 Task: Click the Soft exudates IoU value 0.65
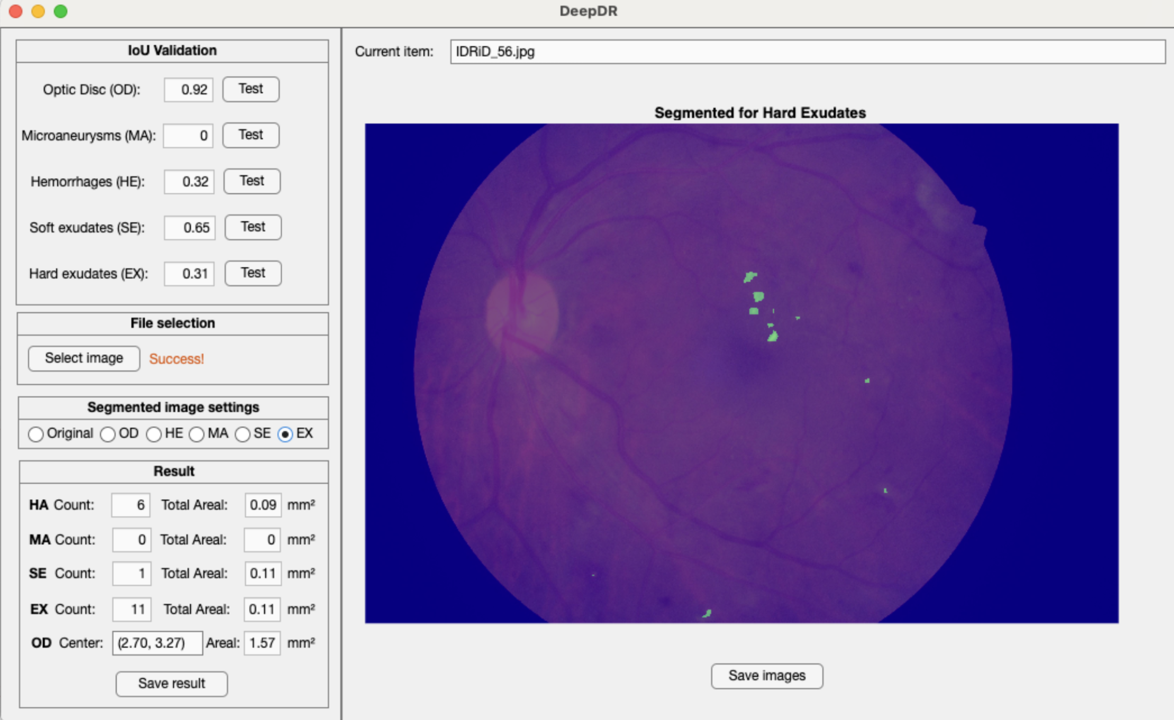coord(190,228)
